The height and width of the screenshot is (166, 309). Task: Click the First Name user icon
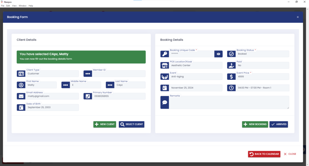click(21, 85)
